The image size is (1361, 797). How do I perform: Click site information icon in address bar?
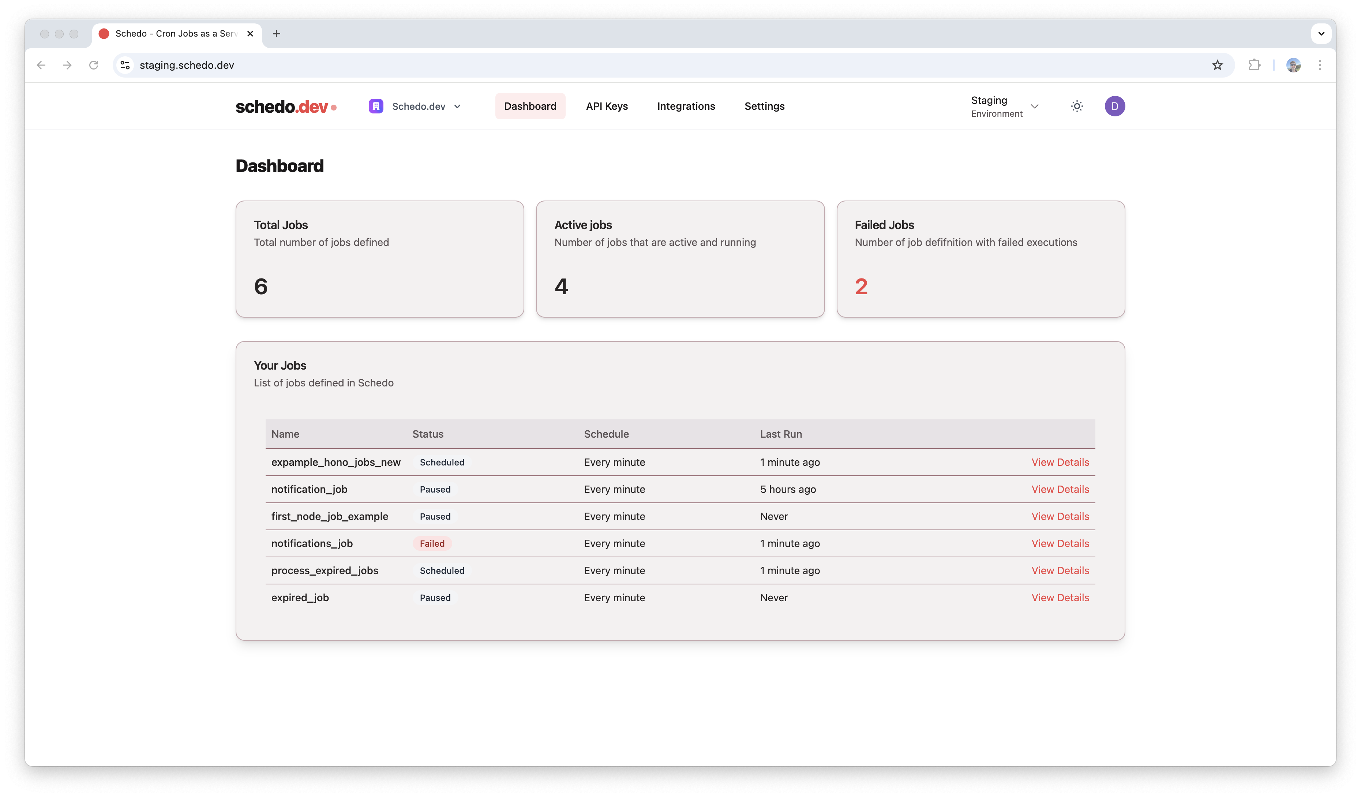tap(125, 66)
